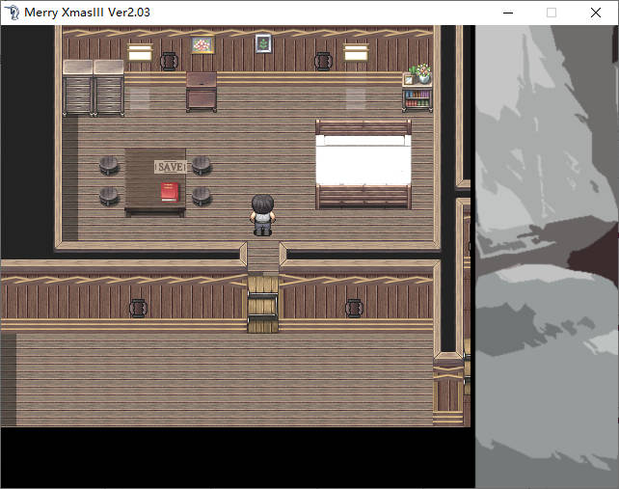619x489 pixels.
Task: Click the right wall lamp above the bed
Action: (356, 52)
